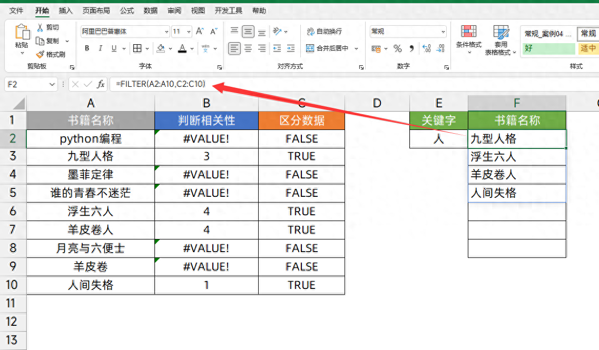Screen dimensions: 599x350
Task: Expand the Copy options dropdown arrow
Action: (67, 41)
